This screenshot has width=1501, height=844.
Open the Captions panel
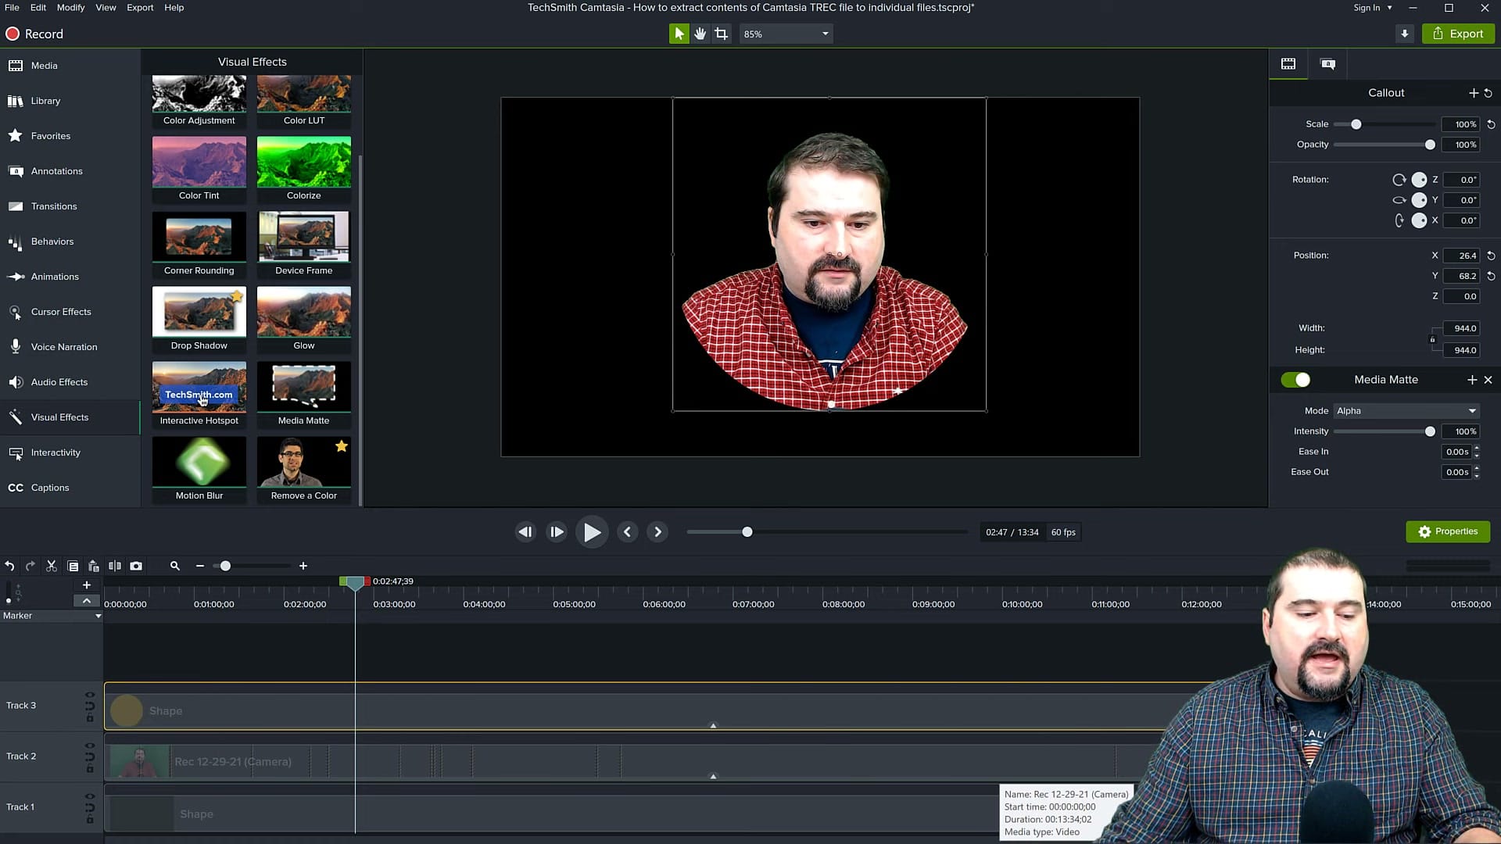point(49,487)
